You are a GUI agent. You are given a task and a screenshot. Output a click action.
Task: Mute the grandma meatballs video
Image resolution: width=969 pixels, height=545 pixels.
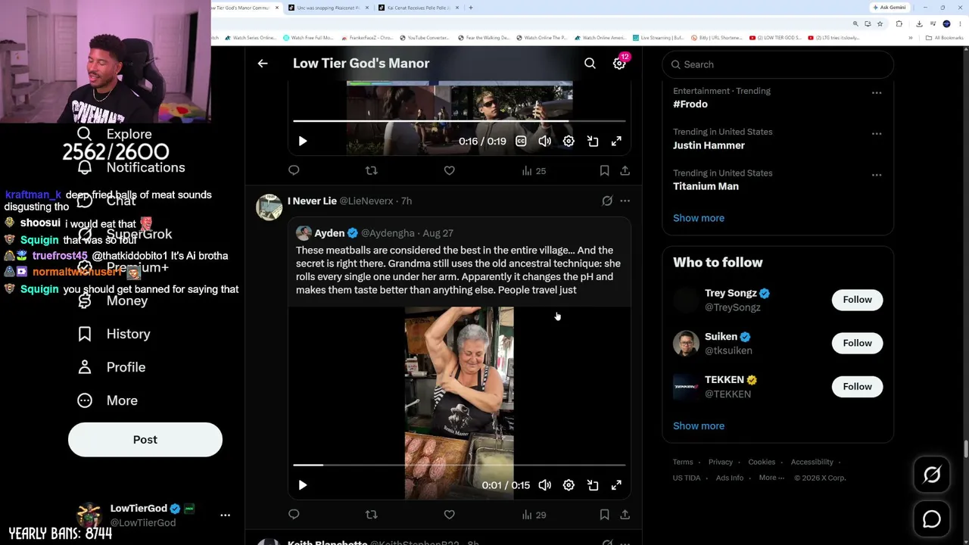(x=545, y=485)
